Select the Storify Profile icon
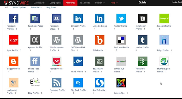182x99 pixels. pyautogui.click(x=100, y=82)
